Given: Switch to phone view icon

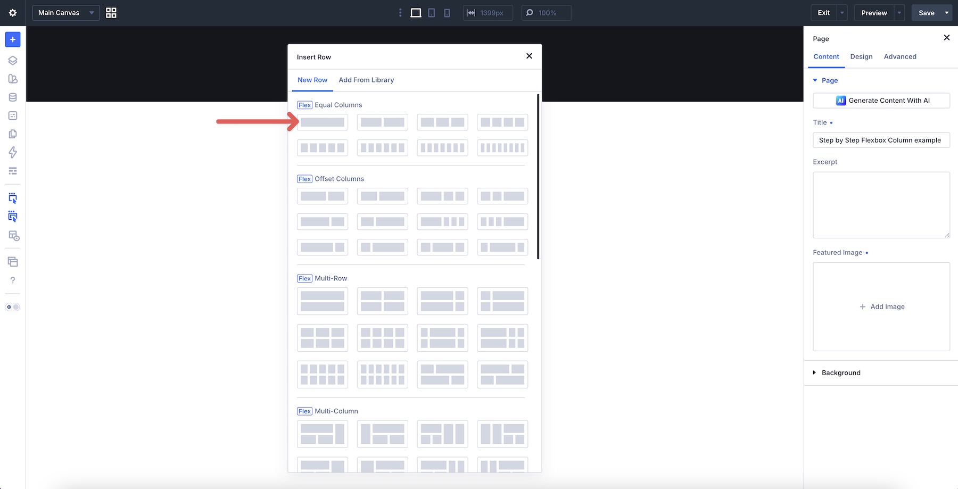Looking at the screenshot, I should 447,13.
